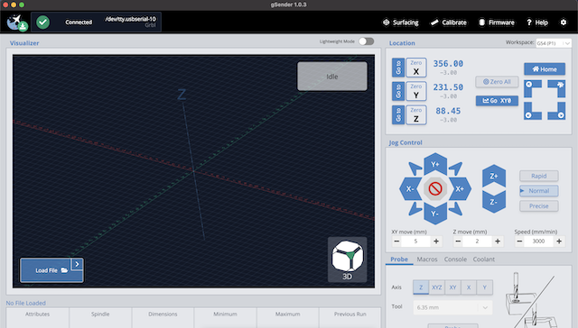The width and height of the screenshot is (578, 328).
Task: Click the Go to Z button
Action: pos(398,114)
